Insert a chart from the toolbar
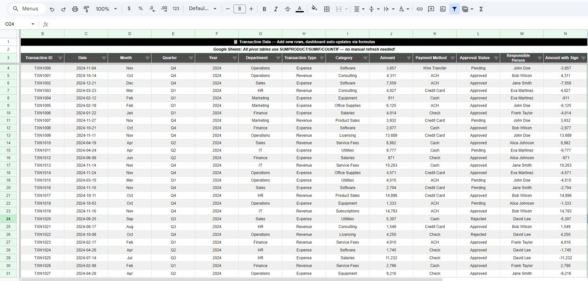 442,9
